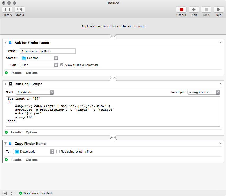Screen dimensions: 226x196
Task: Click the Prompt text field
Action: 47,51
